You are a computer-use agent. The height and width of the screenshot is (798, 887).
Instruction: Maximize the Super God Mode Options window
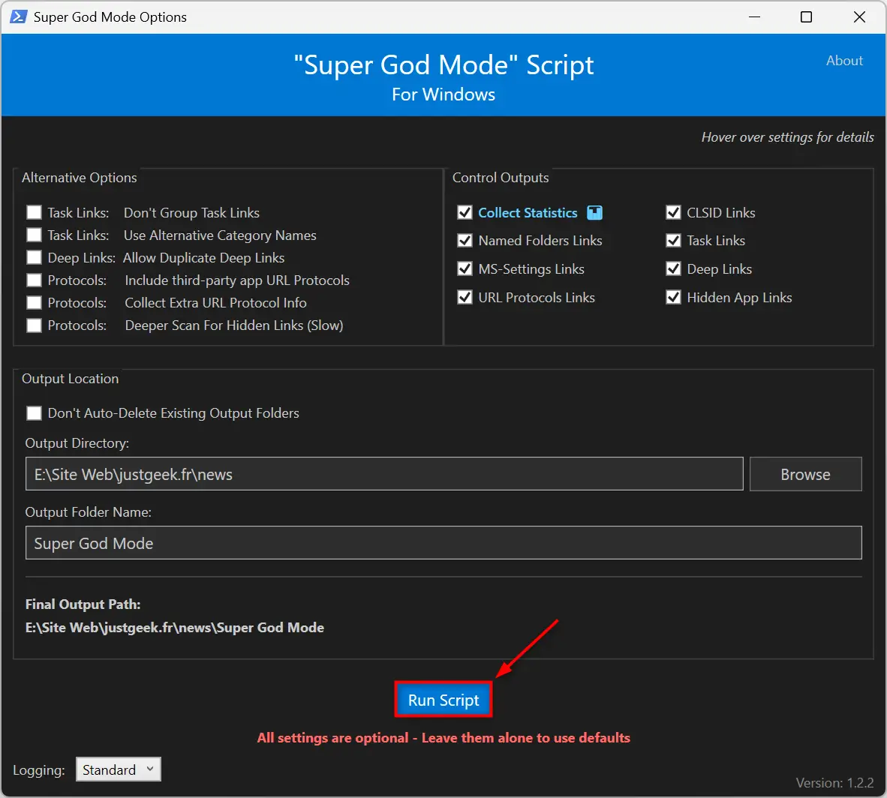807,17
